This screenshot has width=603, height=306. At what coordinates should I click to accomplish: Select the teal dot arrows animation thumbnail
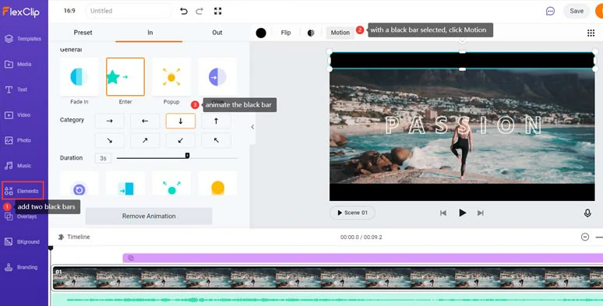pyautogui.click(x=171, y=184)
